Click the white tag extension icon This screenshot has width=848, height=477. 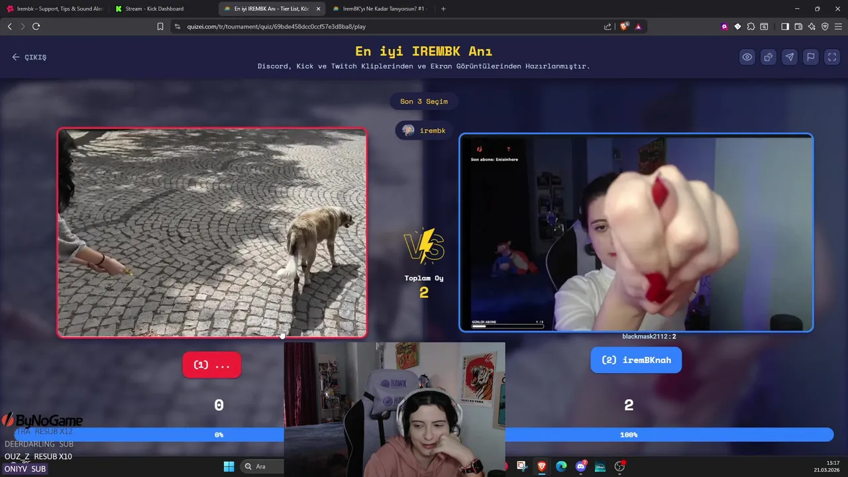[x=737, y=26]
